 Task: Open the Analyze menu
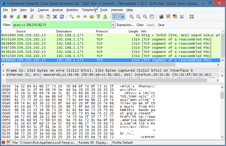[x=57, y=10]
